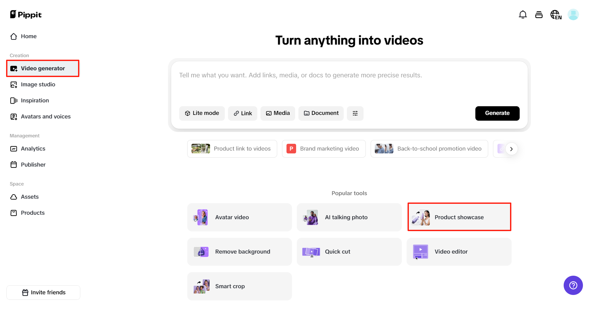Select the AI talking photo tool
This screenshot has height=311, width=599.
349,217
